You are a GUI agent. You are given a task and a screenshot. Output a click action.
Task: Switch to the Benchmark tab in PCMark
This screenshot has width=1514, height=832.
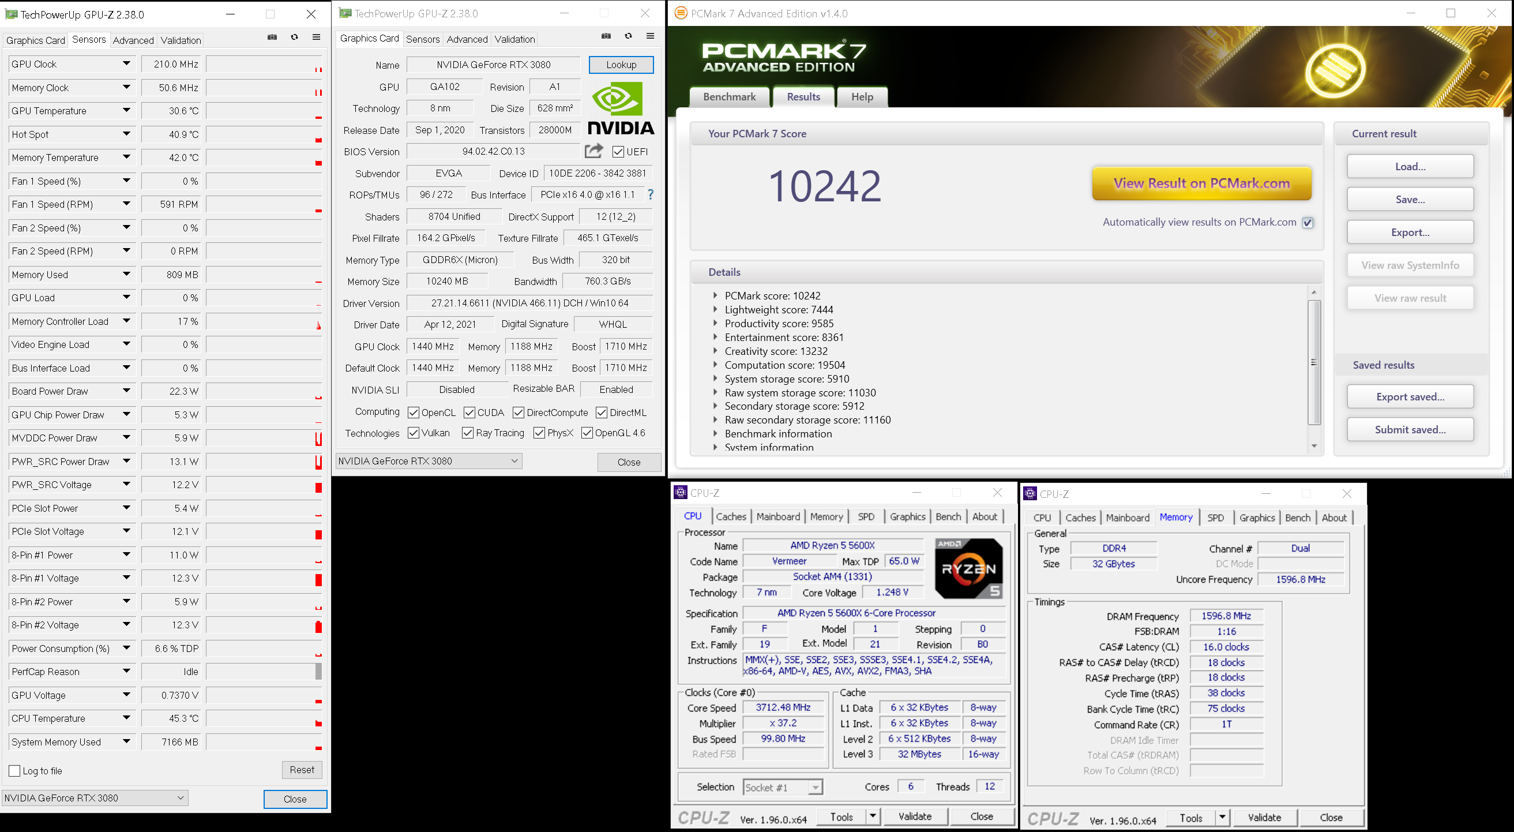[x=730, y=97]
